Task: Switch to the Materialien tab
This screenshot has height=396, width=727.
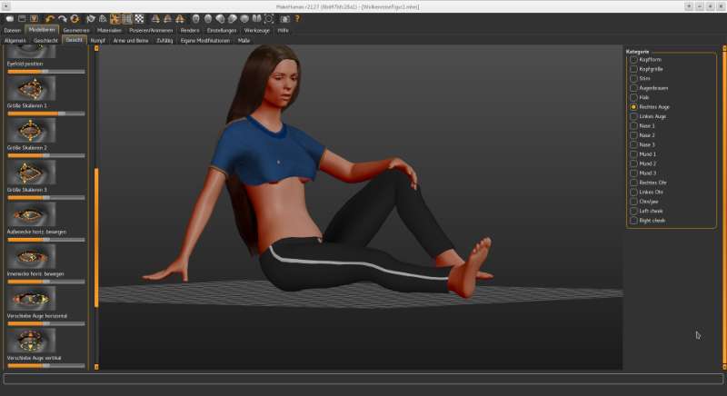Action: [109, 30]
